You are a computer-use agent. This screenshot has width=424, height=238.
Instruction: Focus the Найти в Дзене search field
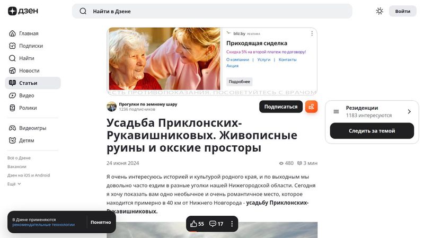tap(212, 11)
